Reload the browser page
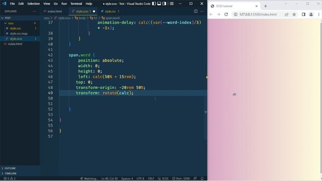The image size is (322, 181). tap(226, 15)
